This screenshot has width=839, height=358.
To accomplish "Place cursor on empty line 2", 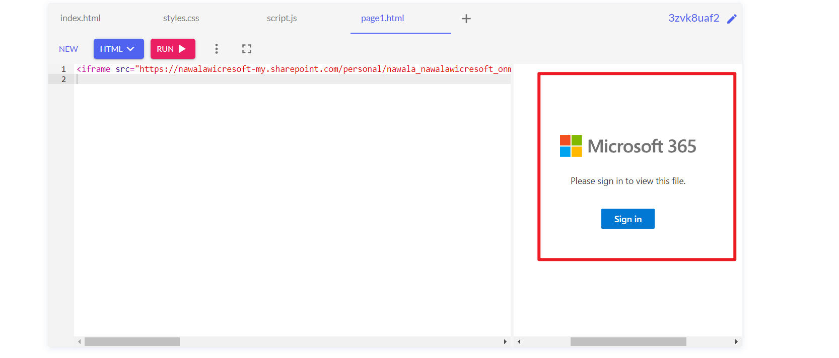I will 292,79.
